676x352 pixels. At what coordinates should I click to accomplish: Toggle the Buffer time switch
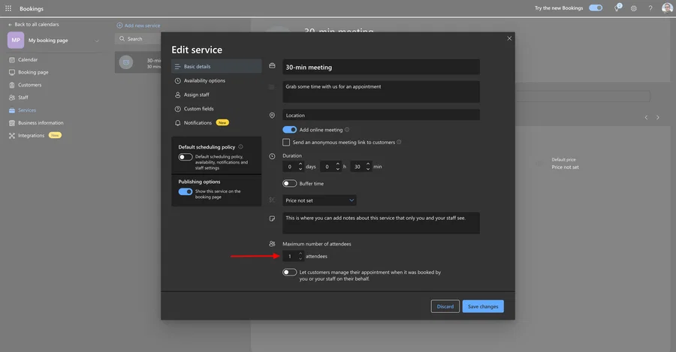(x=290, y=184)
